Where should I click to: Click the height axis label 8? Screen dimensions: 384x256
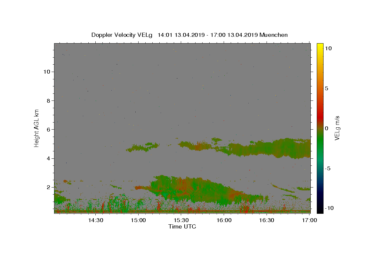point(49,100)
